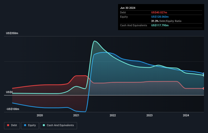Select the 2020 x-axis label
The width and height of the screenshot is (208, 133).
coord(40,115)
